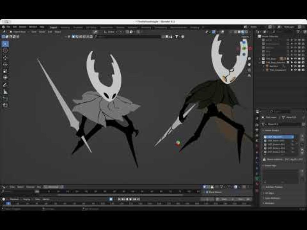This screenshot has width=307, height=230.
Task: Toggle Only Show Errors warning filter
Action: coord(212,187)
